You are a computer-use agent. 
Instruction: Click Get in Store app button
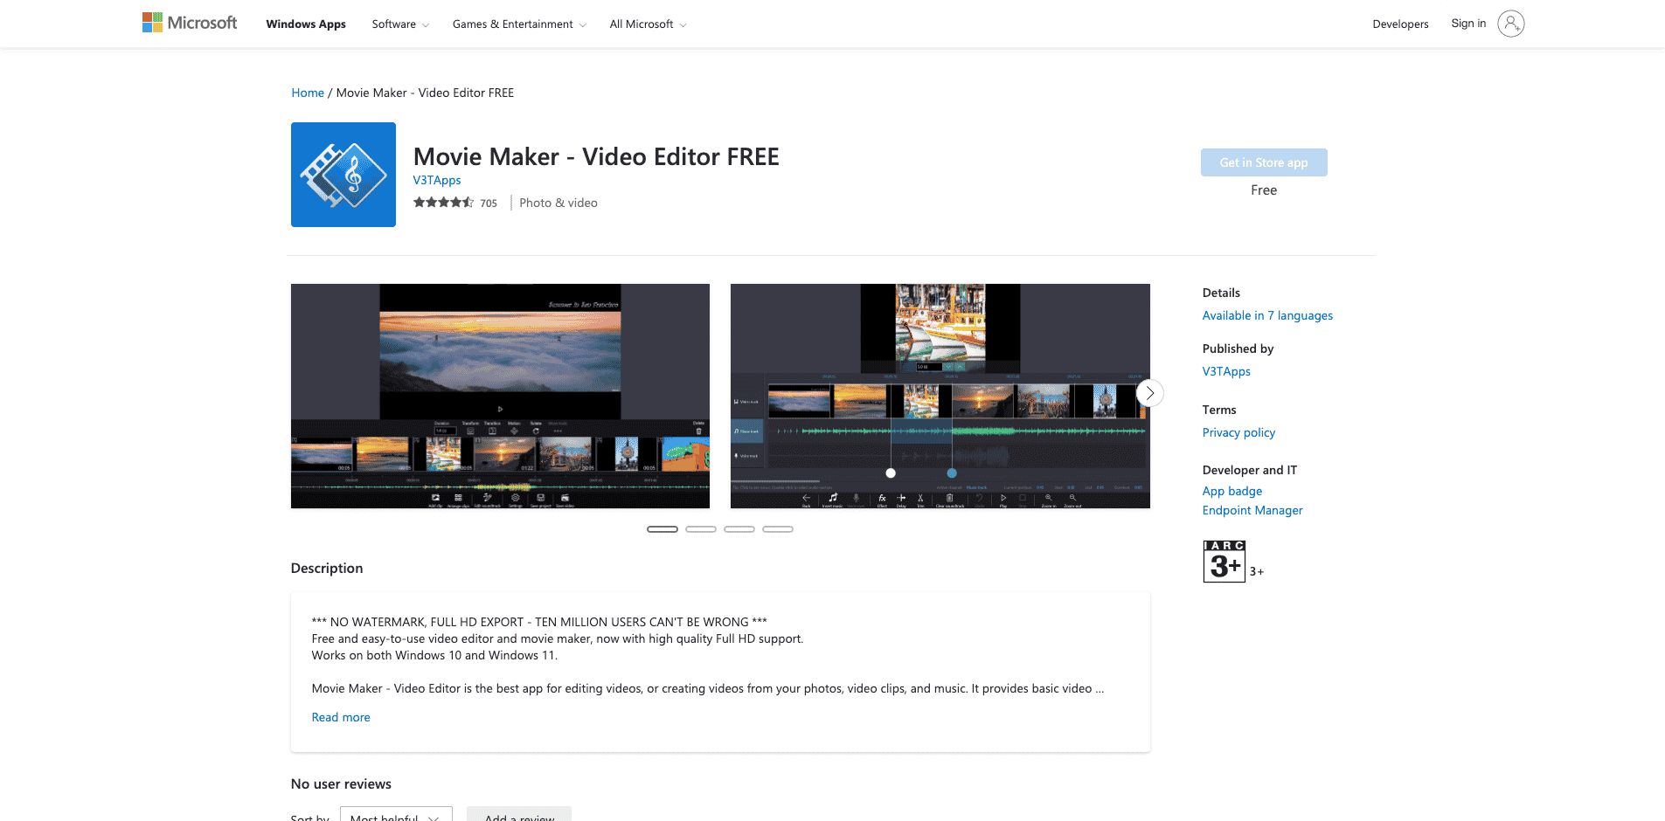pos(1264,162)
